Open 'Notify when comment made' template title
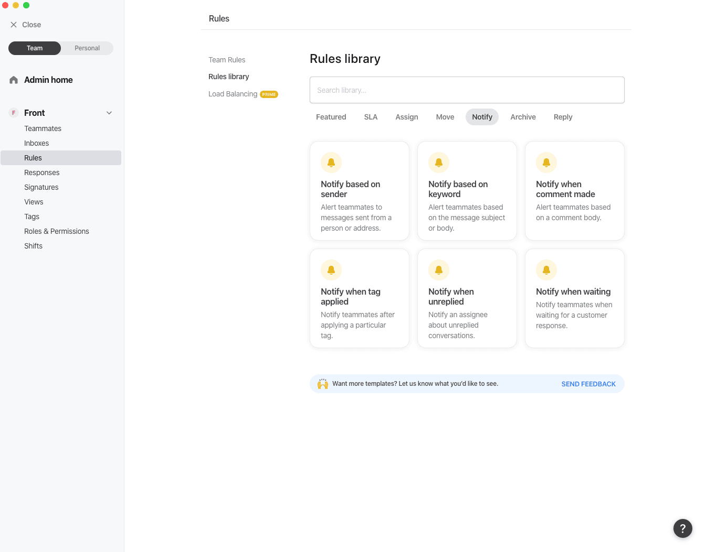 click(x=565, y=189)
